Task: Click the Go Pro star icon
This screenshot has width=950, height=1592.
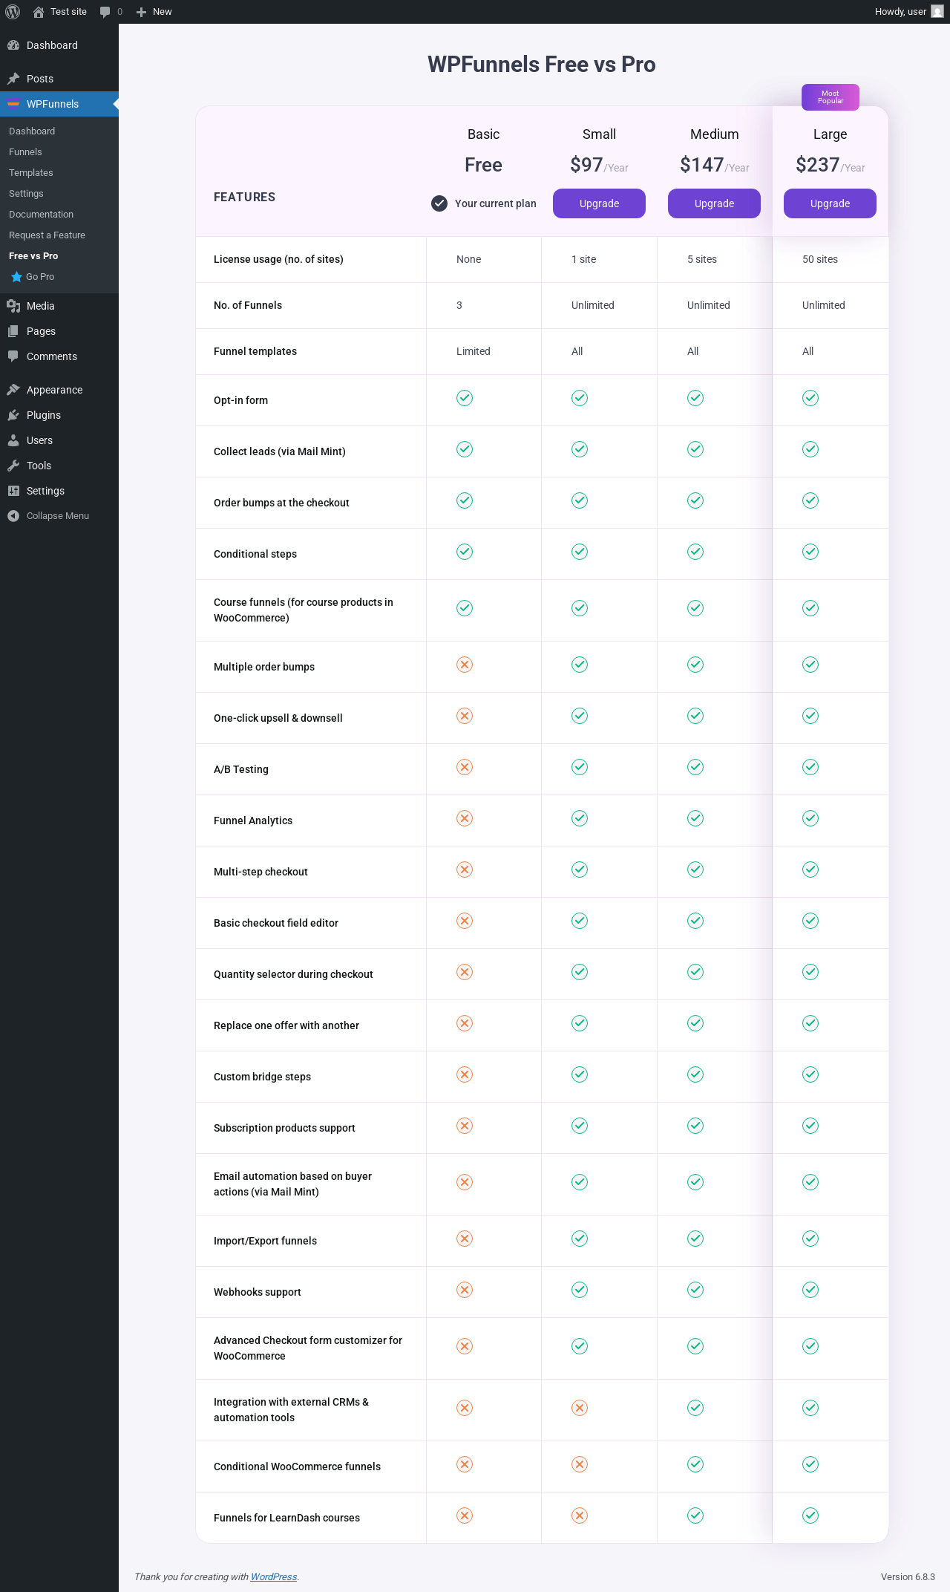Action: 16,277
